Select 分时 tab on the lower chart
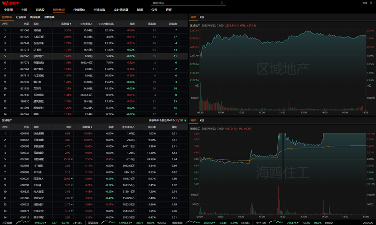 [x=193, y=120]
